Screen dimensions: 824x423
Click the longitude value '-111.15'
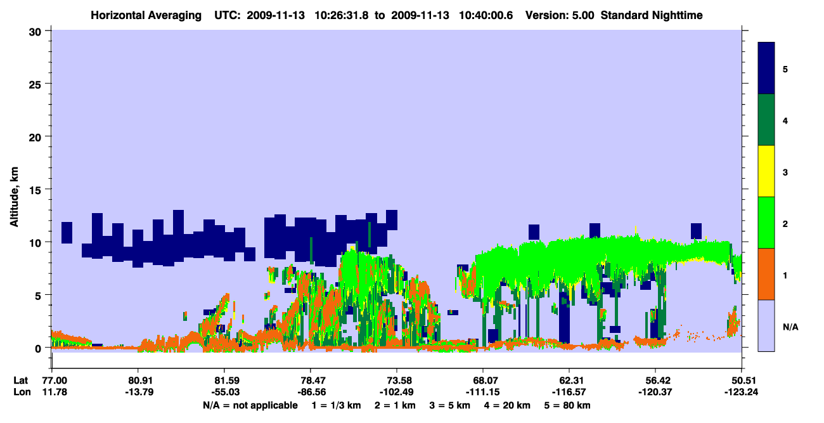pos(483,392)
